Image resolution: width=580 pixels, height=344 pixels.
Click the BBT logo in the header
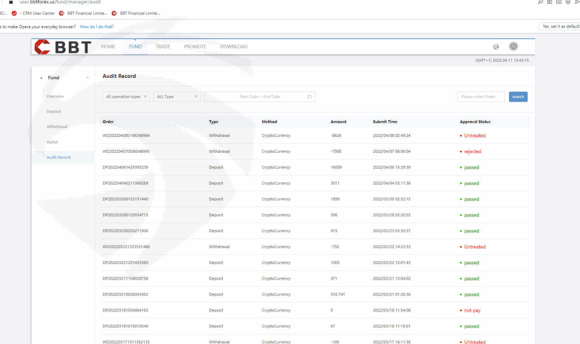(x=62, y=47)
